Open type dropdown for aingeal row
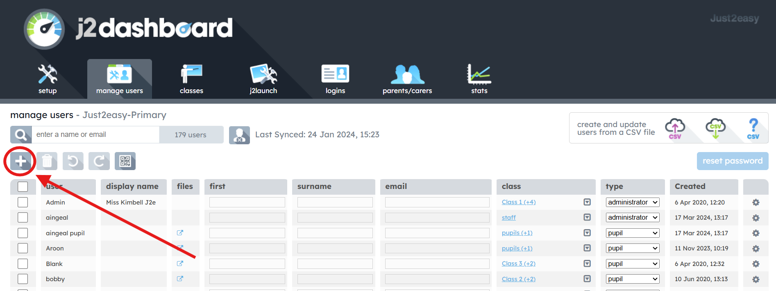 pyautogui.click(x=633, y=217)
